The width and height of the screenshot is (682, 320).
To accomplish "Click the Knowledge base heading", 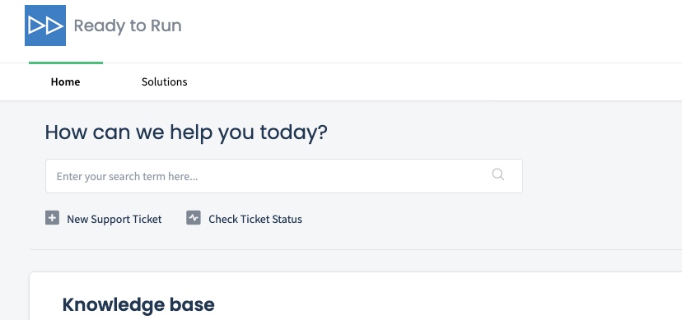I will [138, 304].
